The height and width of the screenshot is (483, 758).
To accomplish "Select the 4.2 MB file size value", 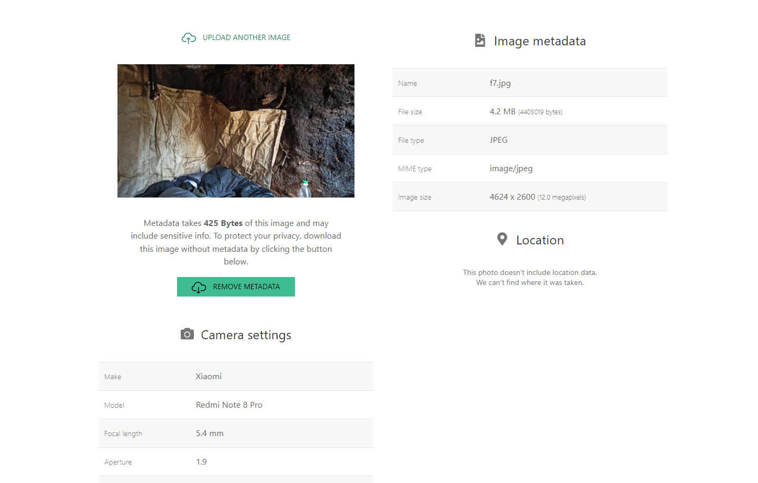I will tap(503, 112).
